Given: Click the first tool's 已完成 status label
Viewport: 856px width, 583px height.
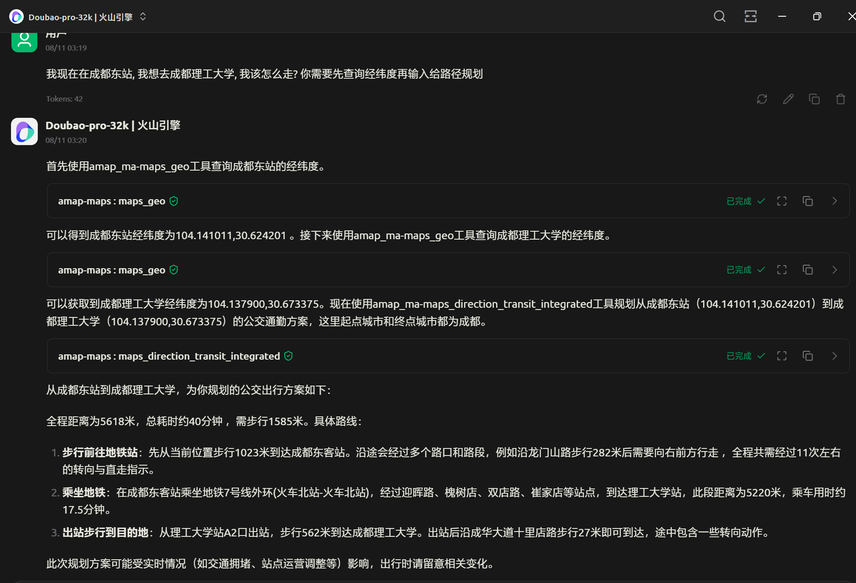Looking at the screenshot, I should [739, 201].
